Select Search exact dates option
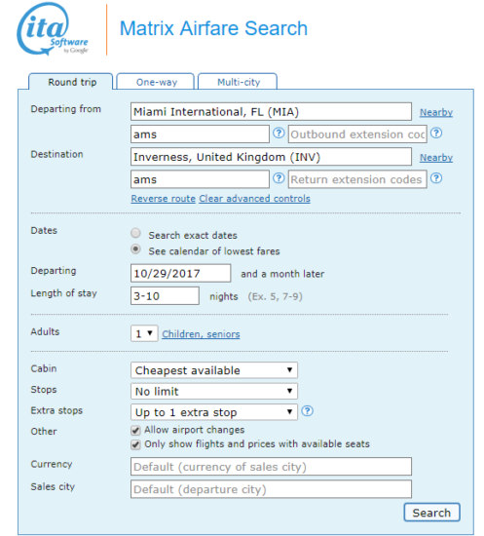This screenshot has height=536, width=484. tap(135, 233)
